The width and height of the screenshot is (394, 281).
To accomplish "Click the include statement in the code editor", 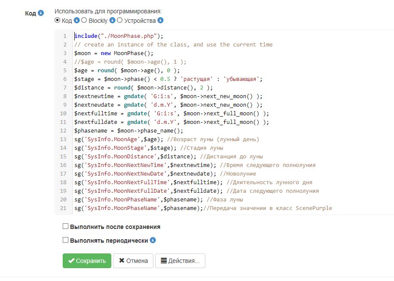I will [x=86, y=36].
